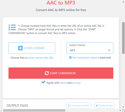Click the gear icon for conversion options
Screen dimensions: 125x112
[x=70, y=58]
